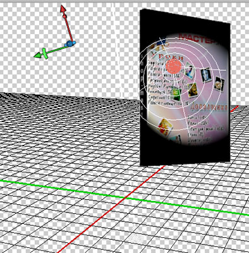The width and height of the screenshot is (249, 253).
Task: Click the red arrow tip of 3D axis widget
Action: tap(63, 9)
